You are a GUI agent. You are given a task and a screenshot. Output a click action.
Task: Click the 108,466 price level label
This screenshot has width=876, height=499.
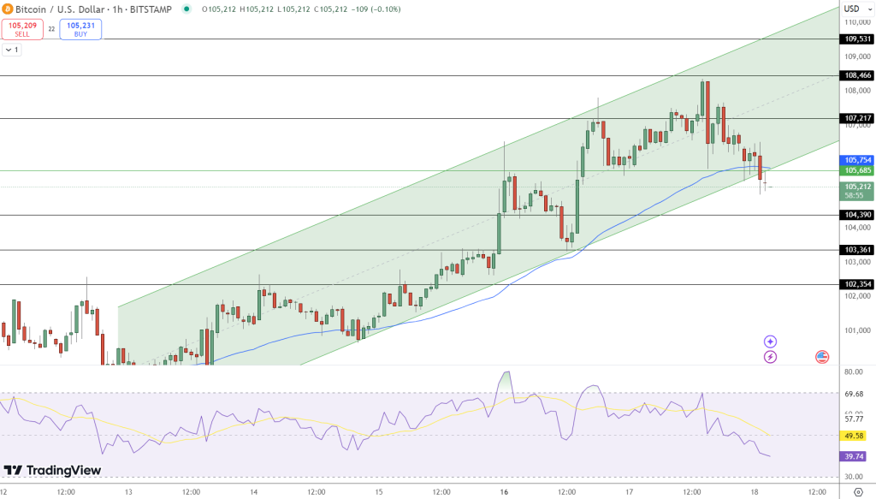[858, 75]
